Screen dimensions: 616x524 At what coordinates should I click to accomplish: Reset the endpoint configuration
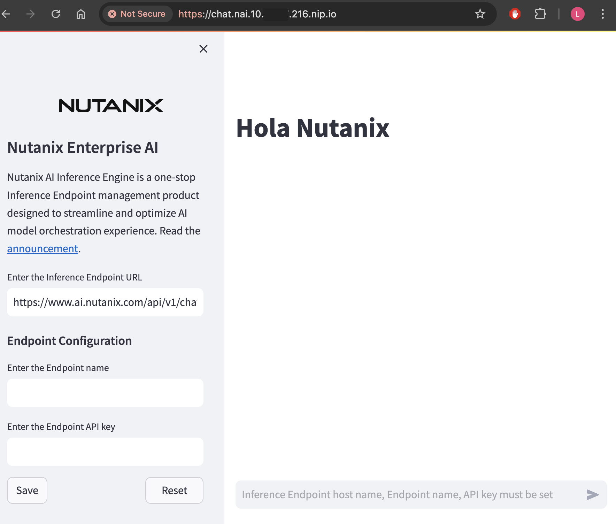pos(175,490)
